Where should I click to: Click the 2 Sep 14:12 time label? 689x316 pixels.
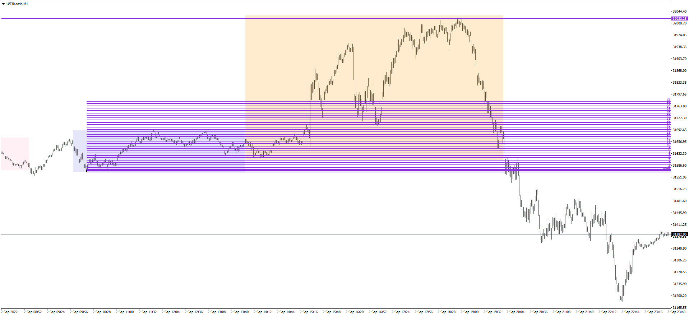(263, 312)
